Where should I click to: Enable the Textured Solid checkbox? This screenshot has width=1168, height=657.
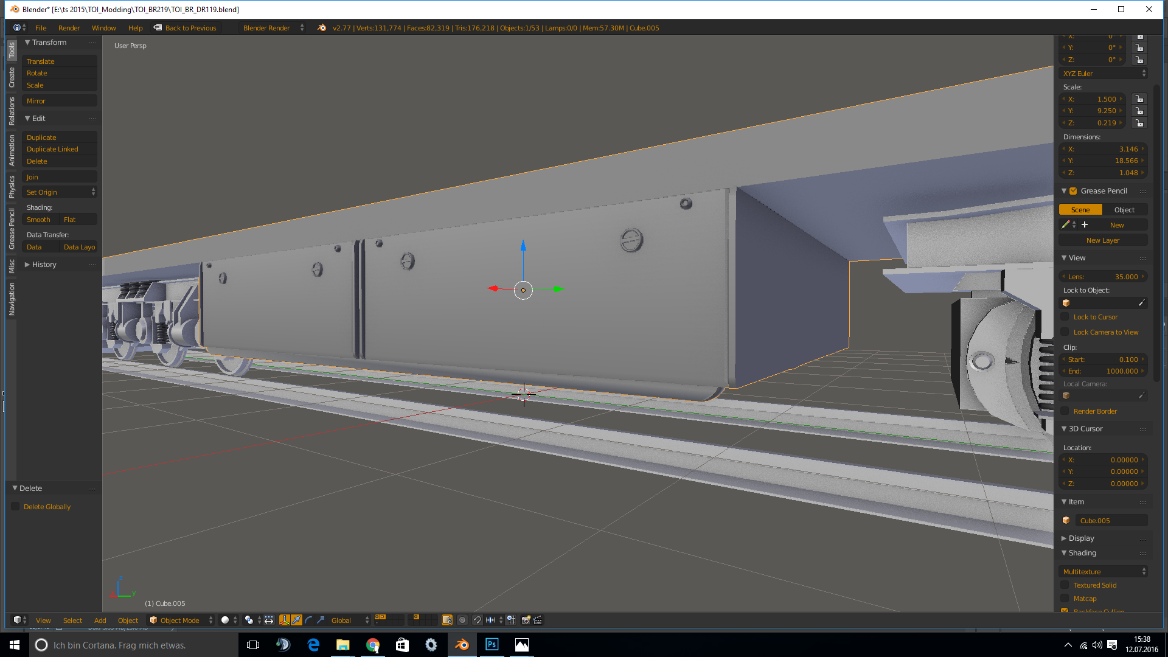pyautogui.click(x=1065, y=585)
